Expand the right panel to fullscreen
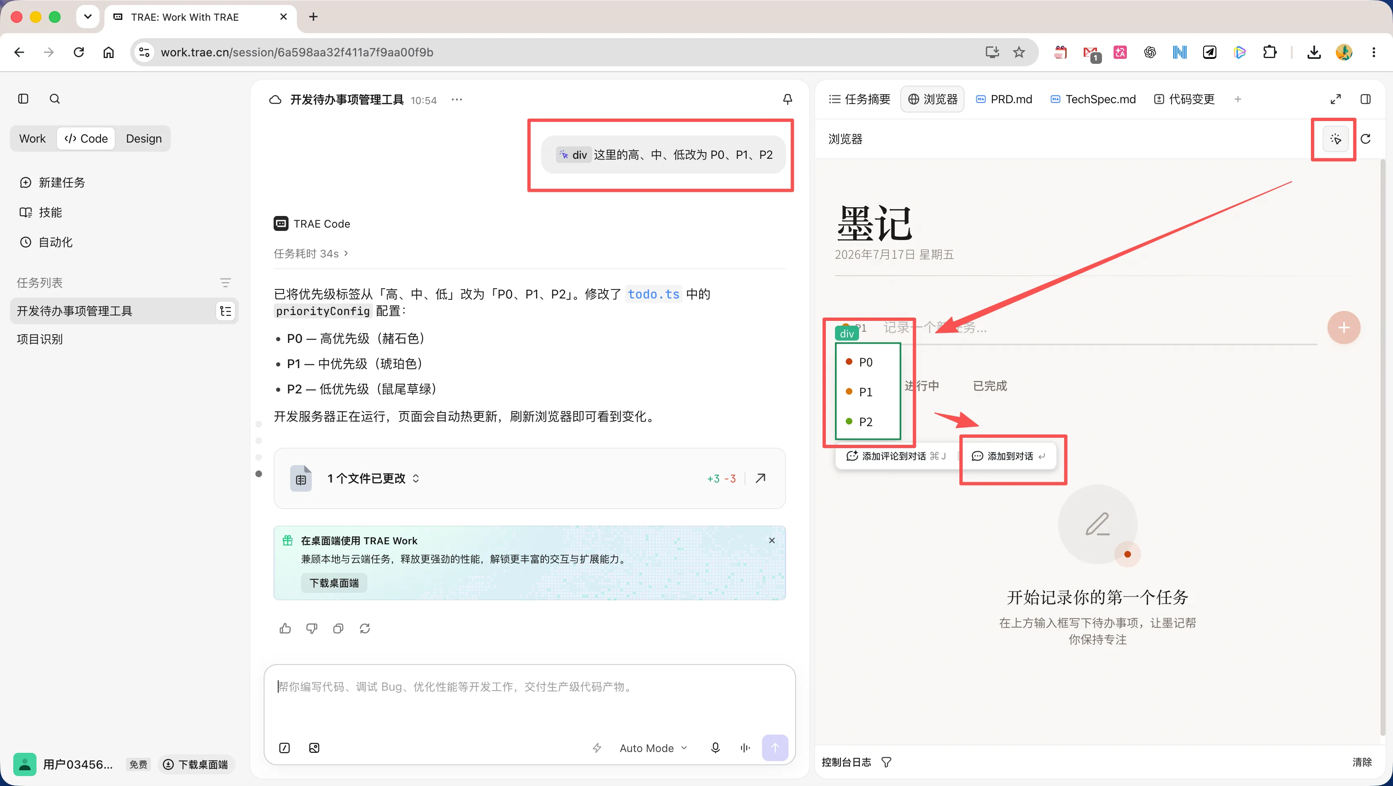 (x=1336, y=99)
